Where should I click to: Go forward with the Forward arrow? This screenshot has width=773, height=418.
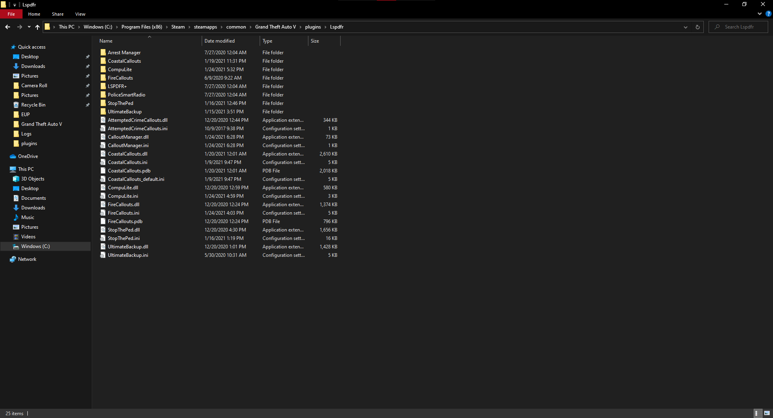pyautogui.click(x=19, y=27)
